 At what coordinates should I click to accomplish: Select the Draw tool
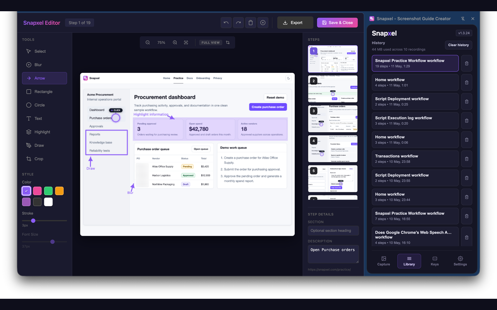pyautogui.click(x=44, y=145)
